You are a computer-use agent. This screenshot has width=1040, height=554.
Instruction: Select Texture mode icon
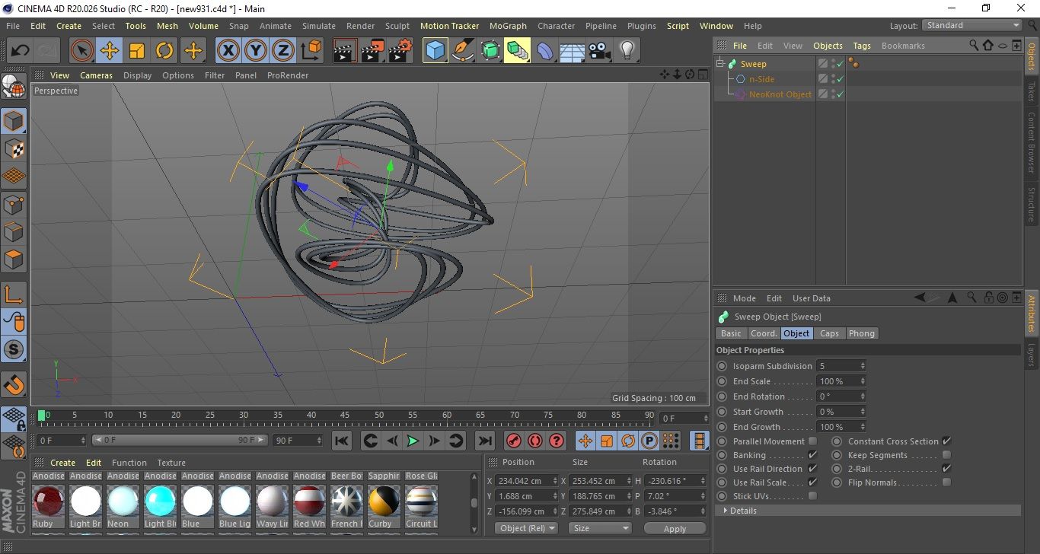(14, 149)
